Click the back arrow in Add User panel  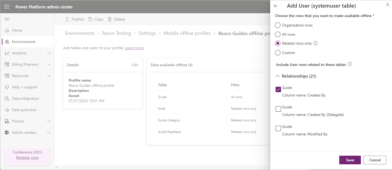click(x=276, y=6)
